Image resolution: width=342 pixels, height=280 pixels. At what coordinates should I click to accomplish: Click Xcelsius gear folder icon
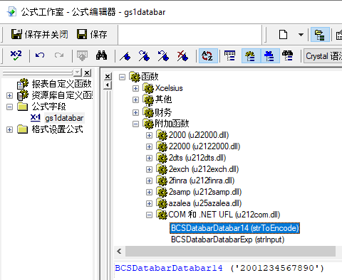(148, 88)
